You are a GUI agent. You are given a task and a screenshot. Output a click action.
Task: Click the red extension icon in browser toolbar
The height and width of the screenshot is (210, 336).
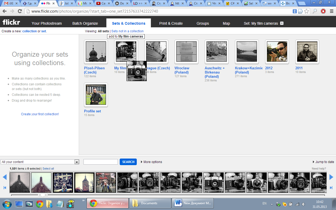(323, 11)
